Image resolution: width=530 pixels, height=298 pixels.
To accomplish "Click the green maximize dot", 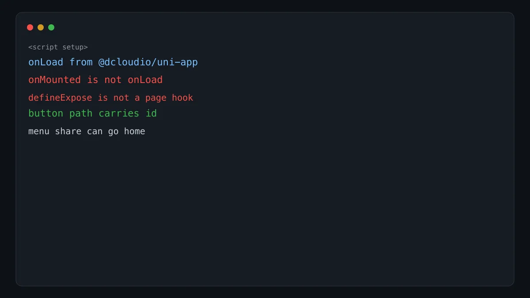I will (x=51, y=27).
